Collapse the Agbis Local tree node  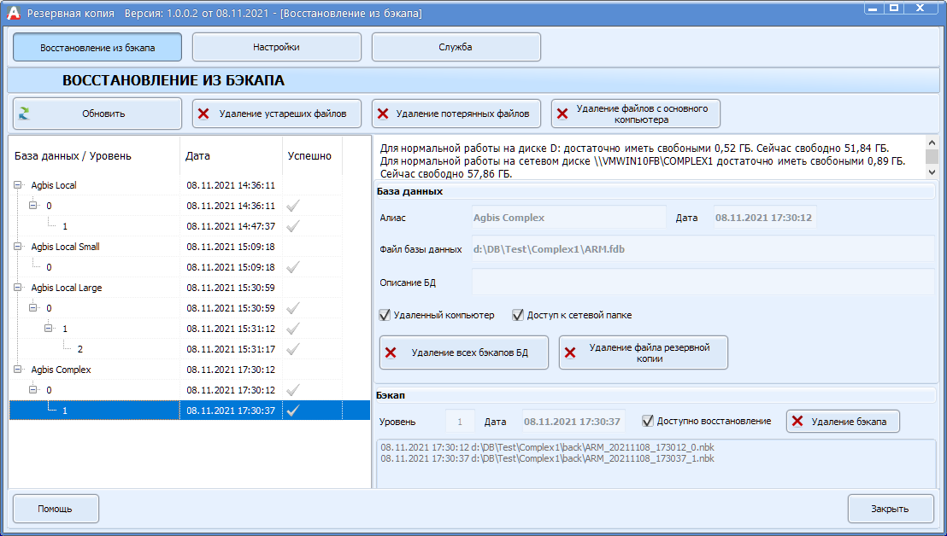17,185
